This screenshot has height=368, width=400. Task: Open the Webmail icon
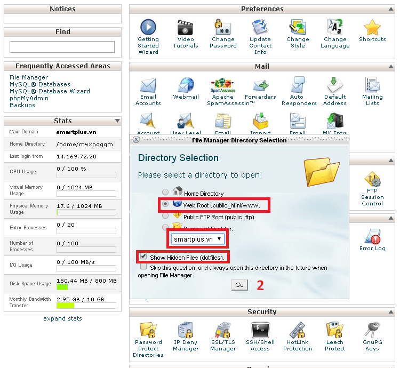(186, 85)
